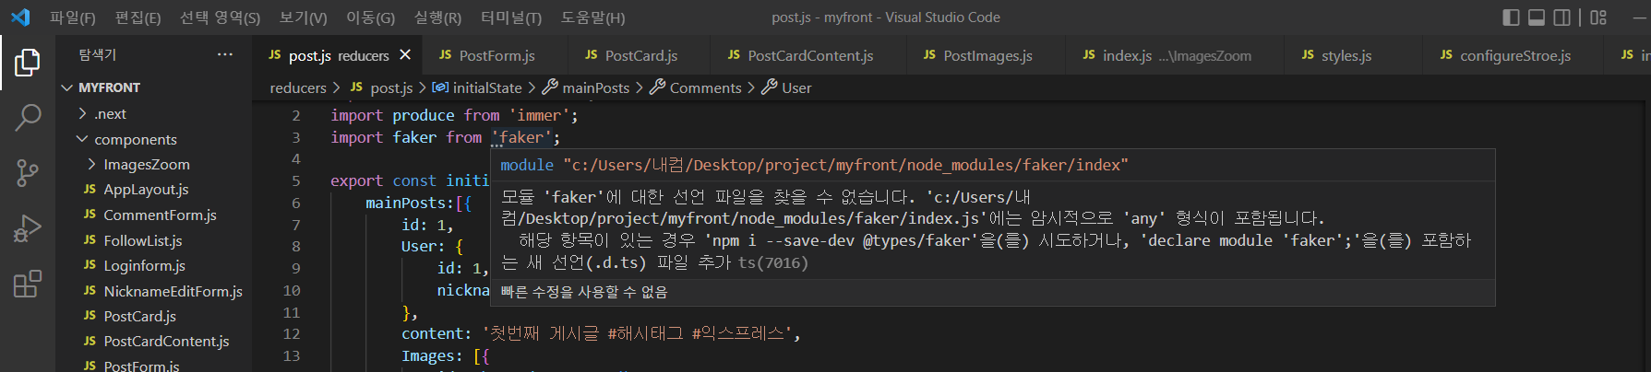Click the reducers breadcrumb segment
Viewport: 1651px width, 372px height.
[x=298, y=88]
